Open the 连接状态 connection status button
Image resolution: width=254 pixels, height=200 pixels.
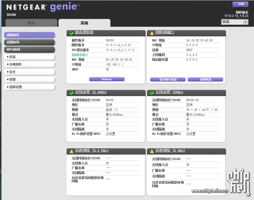point(205,79)
